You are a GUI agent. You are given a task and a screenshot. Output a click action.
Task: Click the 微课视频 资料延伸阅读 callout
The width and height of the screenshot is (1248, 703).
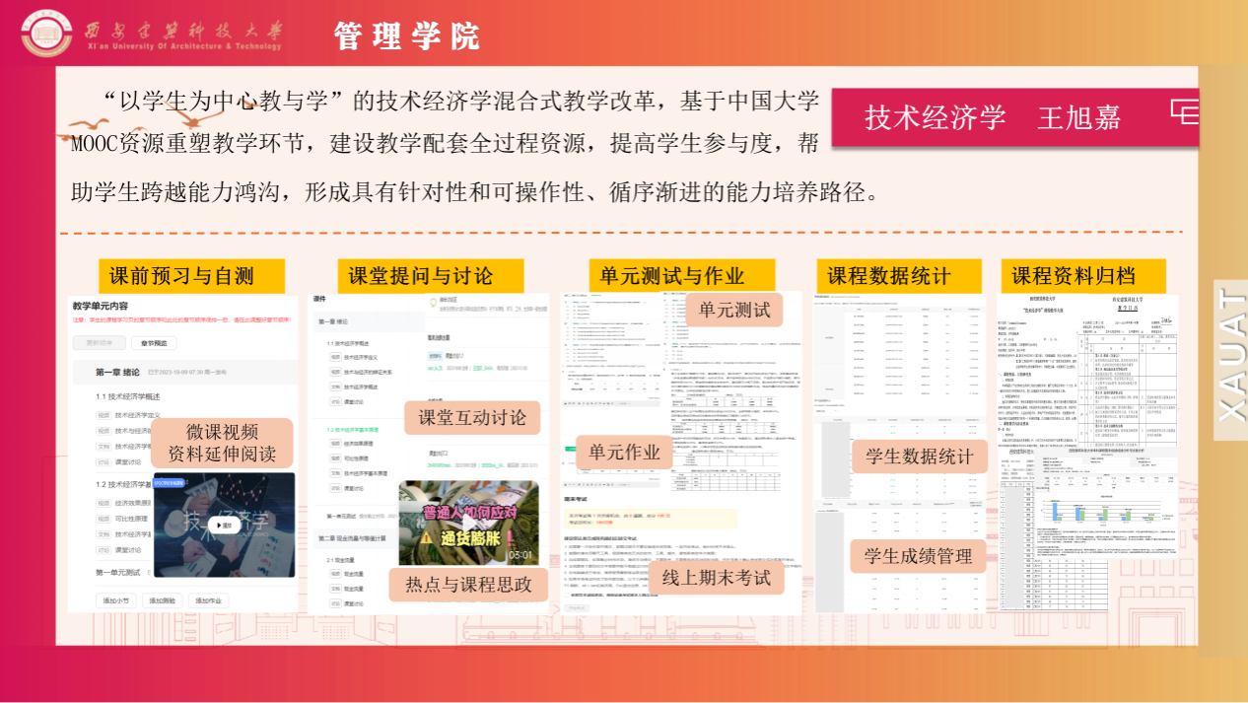point(223,443)
